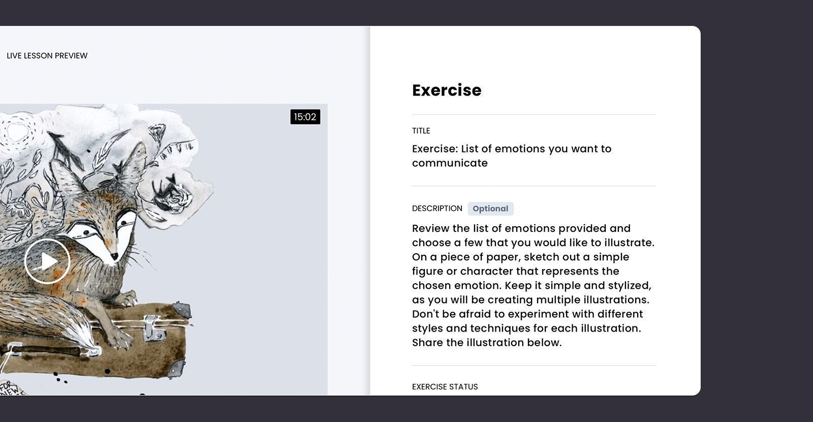Click the EXERCISE STATUS label
813x422 pixels.
[x=445, y=387]
